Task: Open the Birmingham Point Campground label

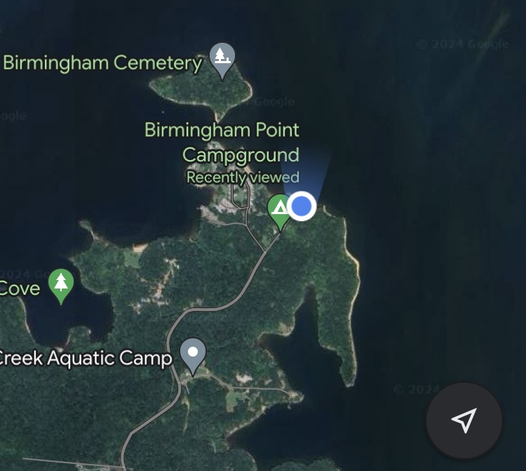Action: click(222, 142)
